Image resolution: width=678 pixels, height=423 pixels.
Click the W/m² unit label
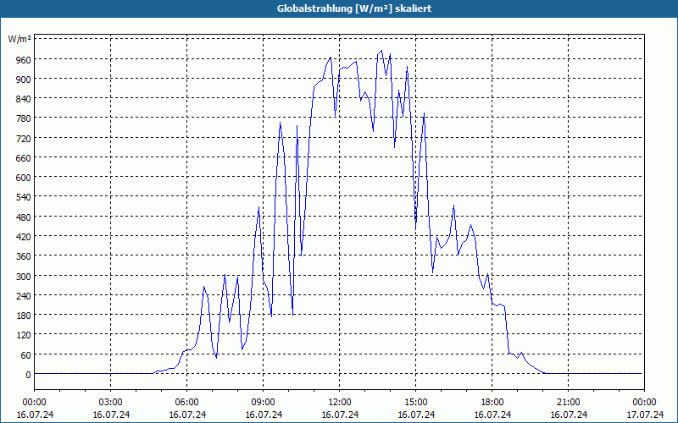pyautogui.click(x=19, y=39)
